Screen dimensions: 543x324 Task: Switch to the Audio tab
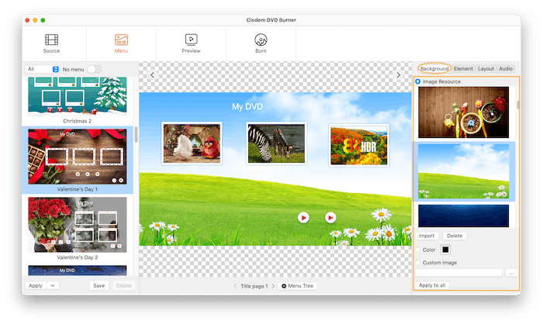[x=506, y=69]
